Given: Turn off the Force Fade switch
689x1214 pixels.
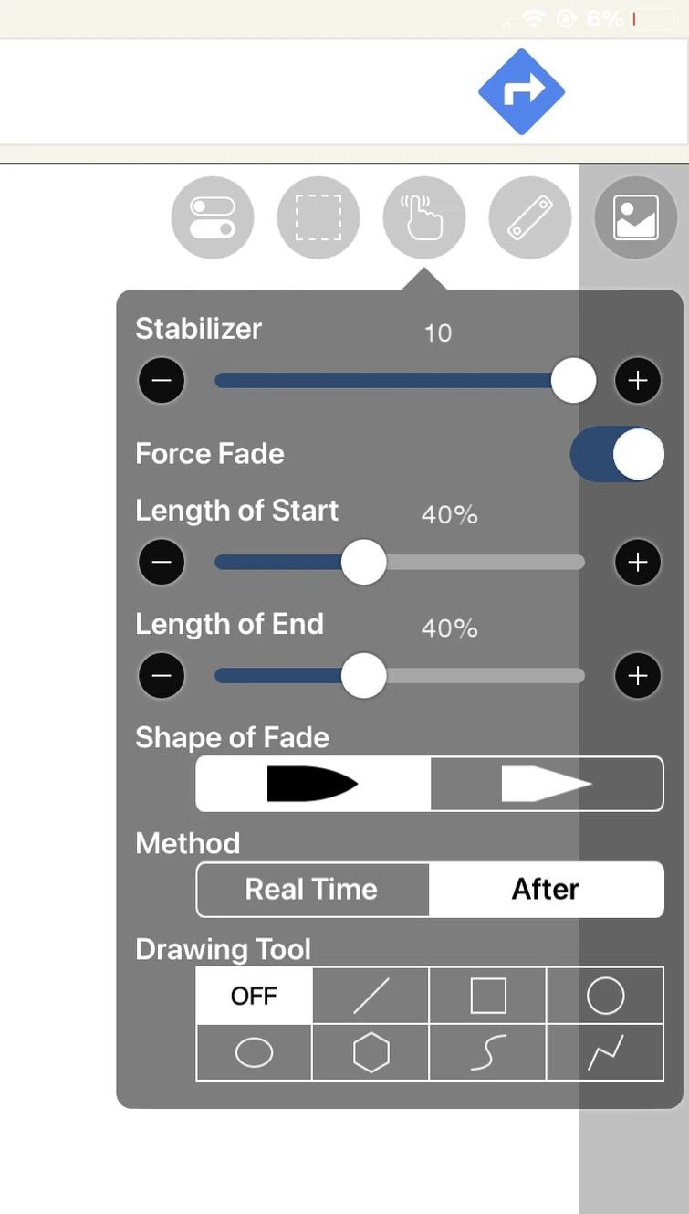Looking at the screenshot, I should click(617, 454).
